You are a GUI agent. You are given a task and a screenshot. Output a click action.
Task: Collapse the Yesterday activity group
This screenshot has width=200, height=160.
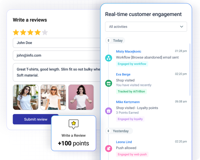108,131
